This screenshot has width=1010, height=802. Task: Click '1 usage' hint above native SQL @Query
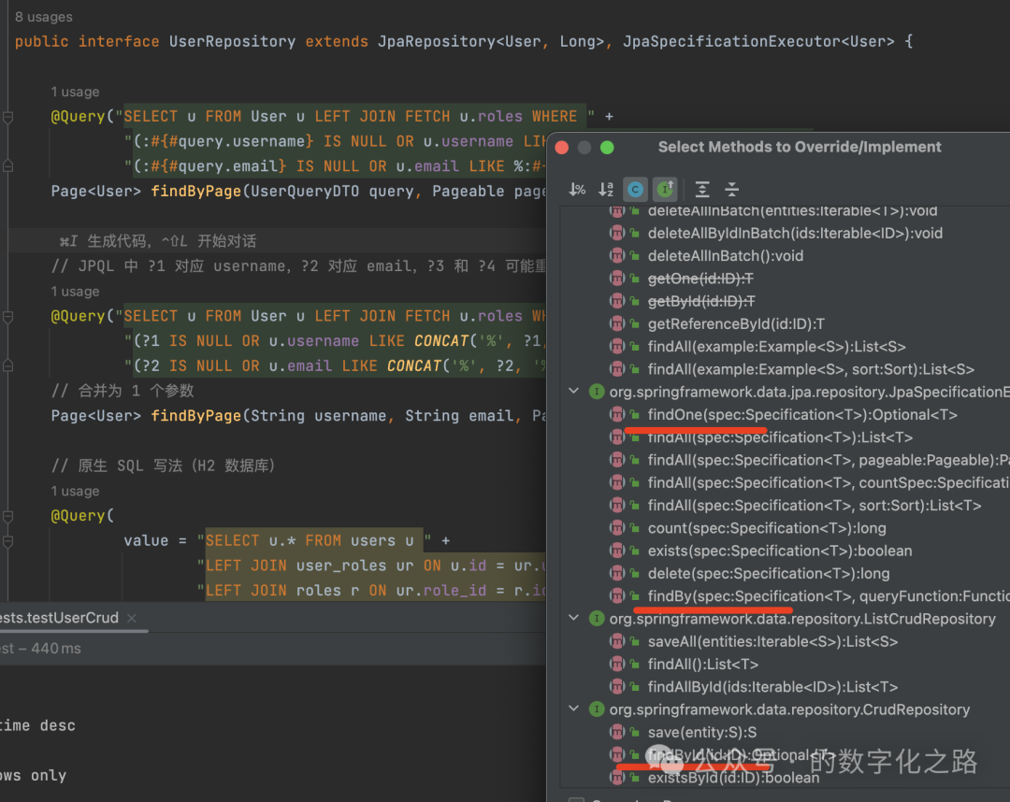tap(76, 491)
